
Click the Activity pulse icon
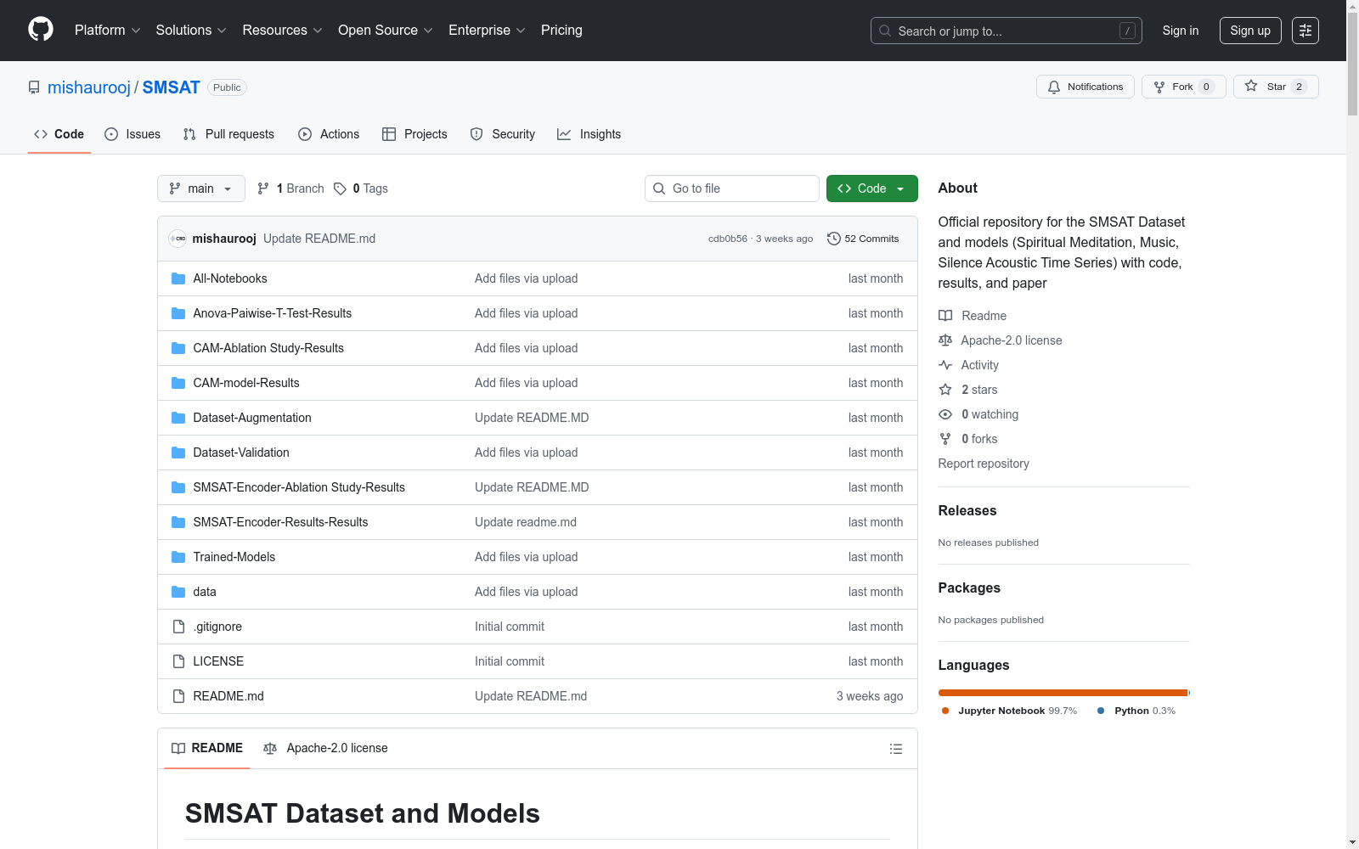tap(945, 365)
